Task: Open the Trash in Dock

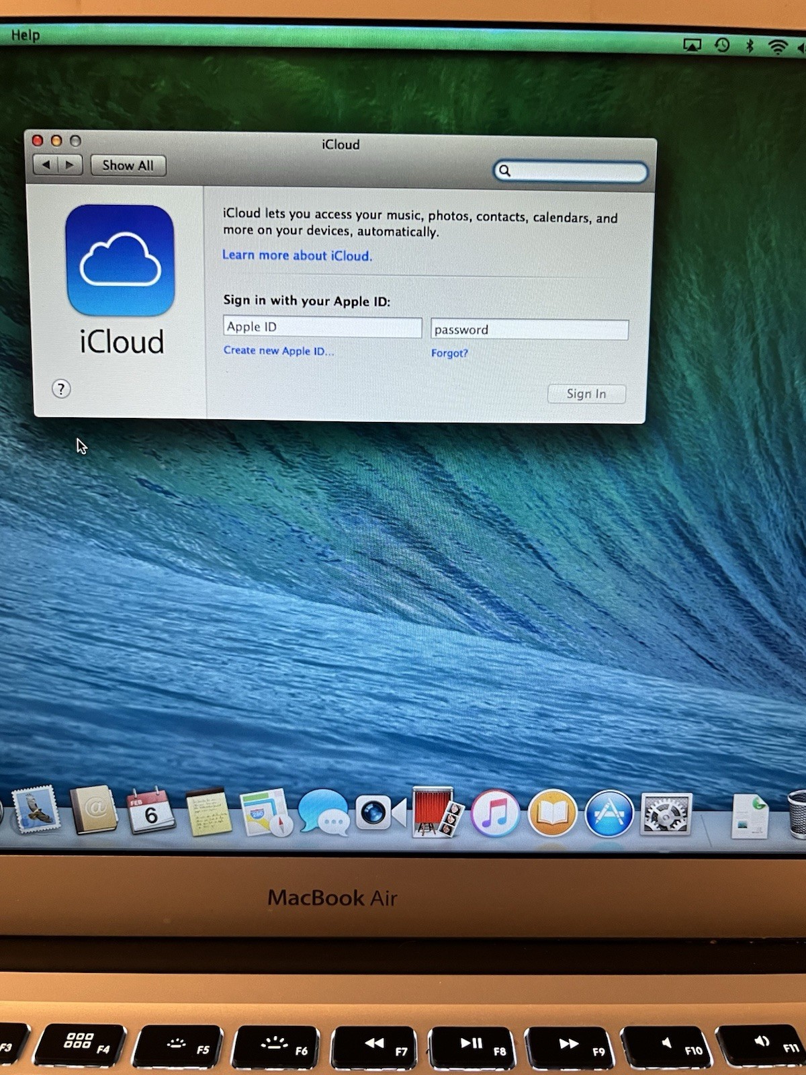Action: pos(797,814)
